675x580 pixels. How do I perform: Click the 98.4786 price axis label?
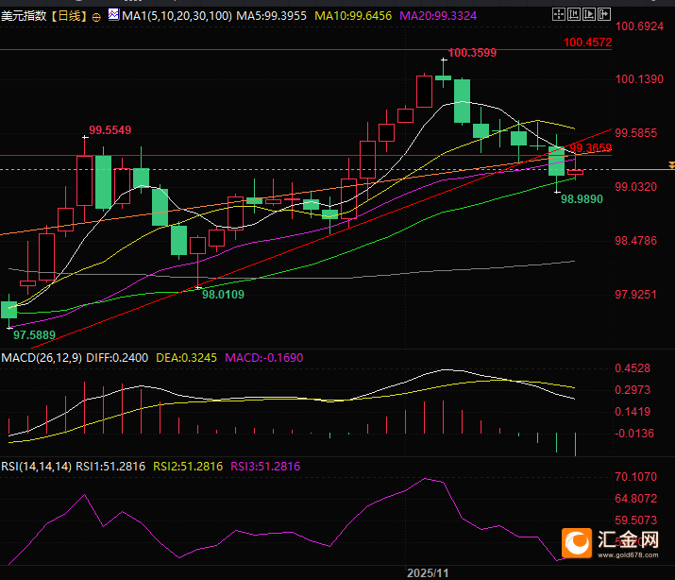click(x=636, y=241)
